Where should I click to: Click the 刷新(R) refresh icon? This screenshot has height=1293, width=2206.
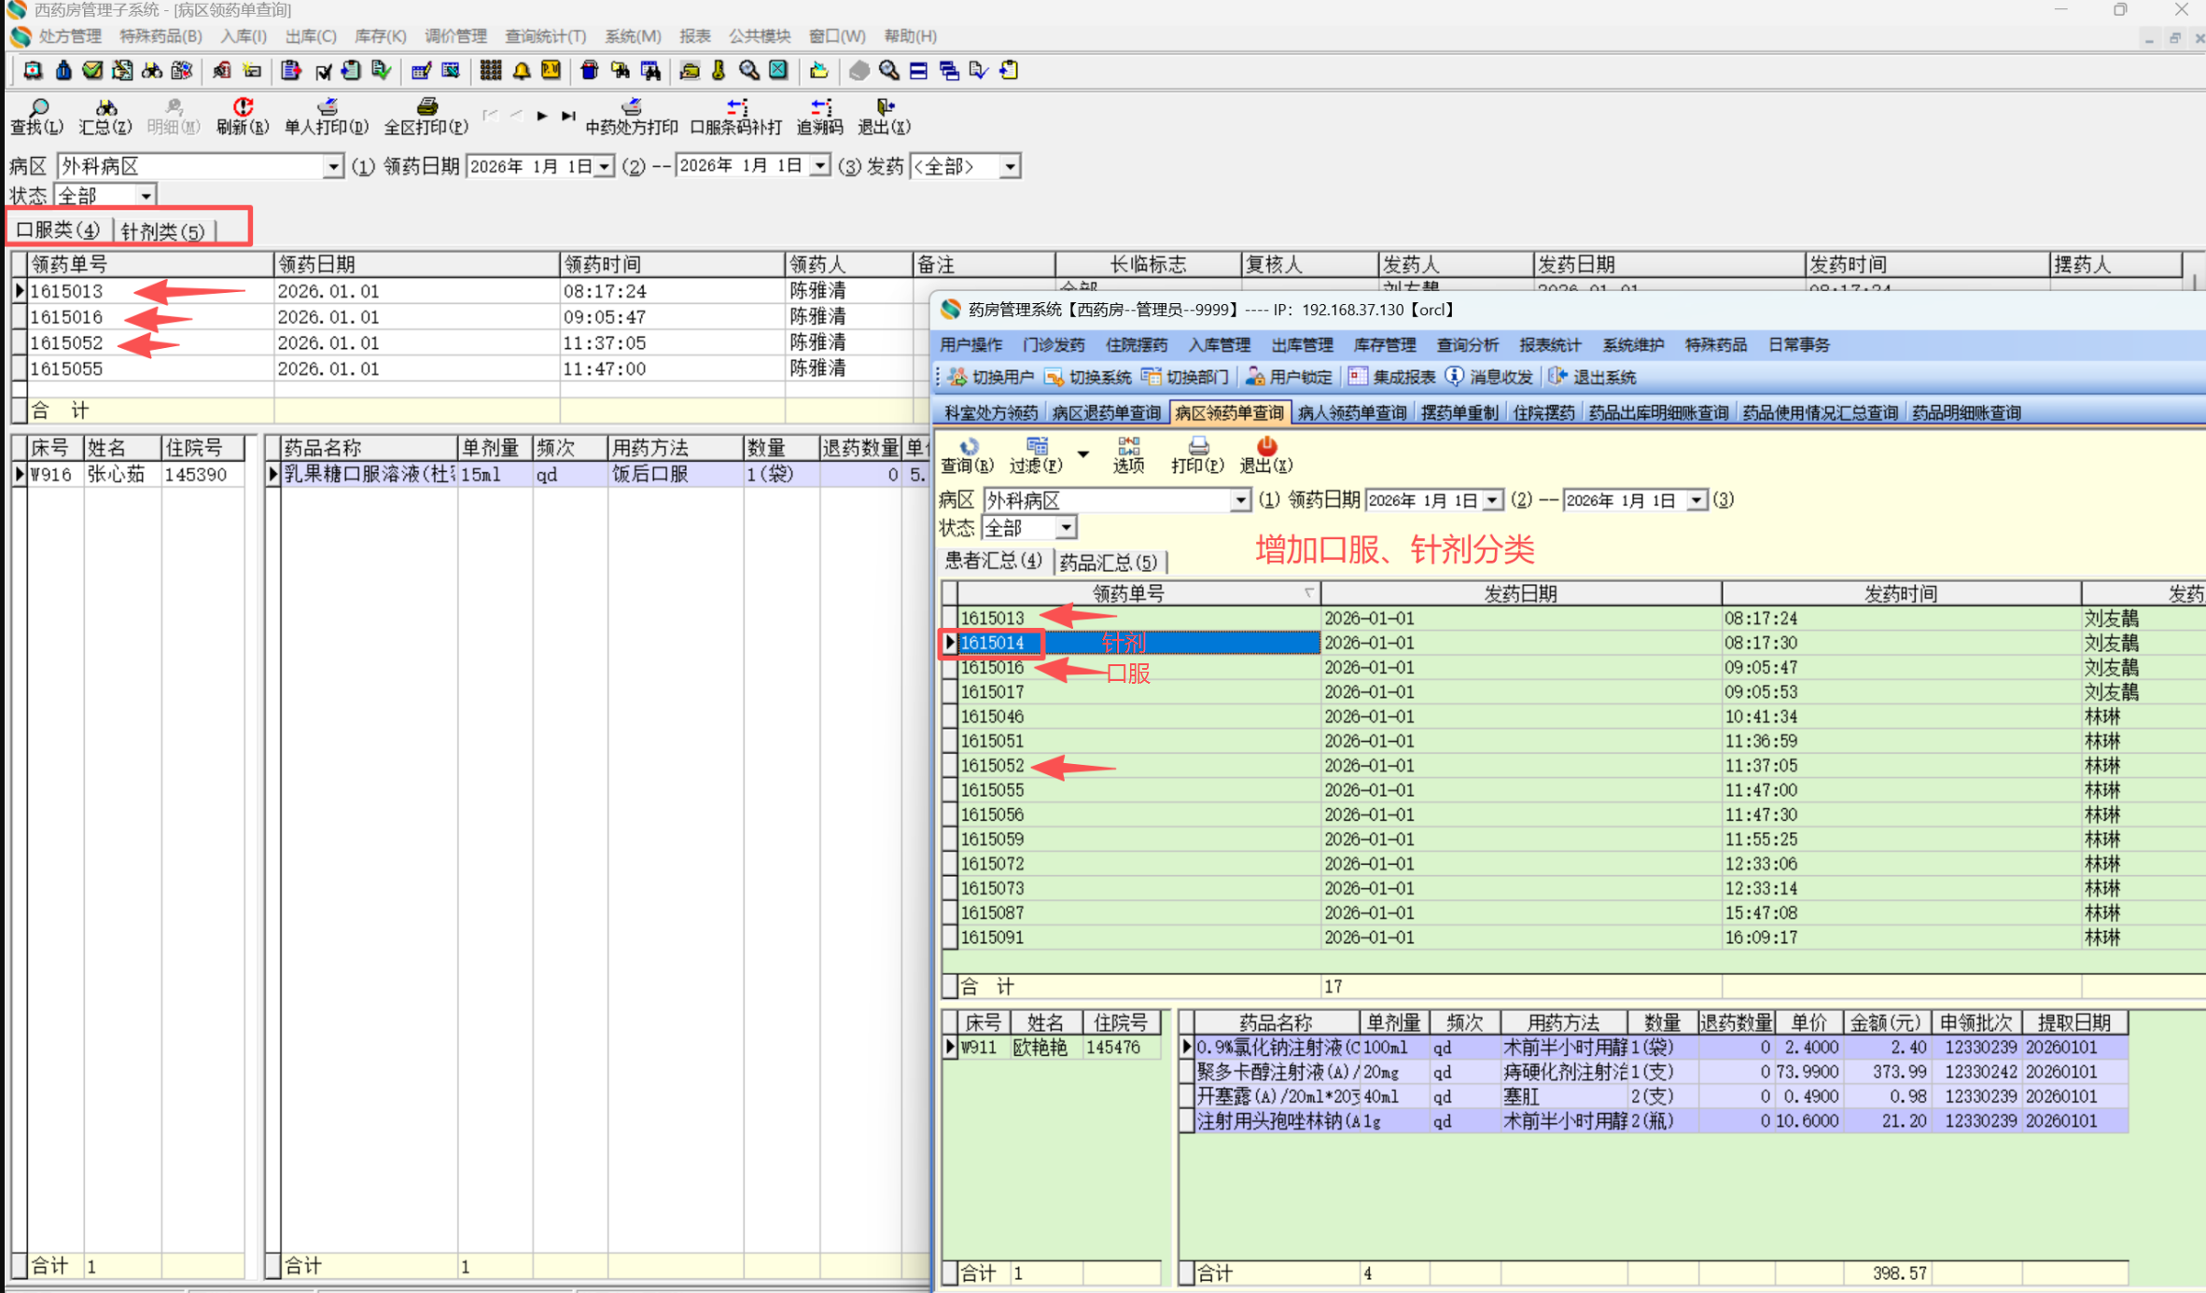point(243,108)
